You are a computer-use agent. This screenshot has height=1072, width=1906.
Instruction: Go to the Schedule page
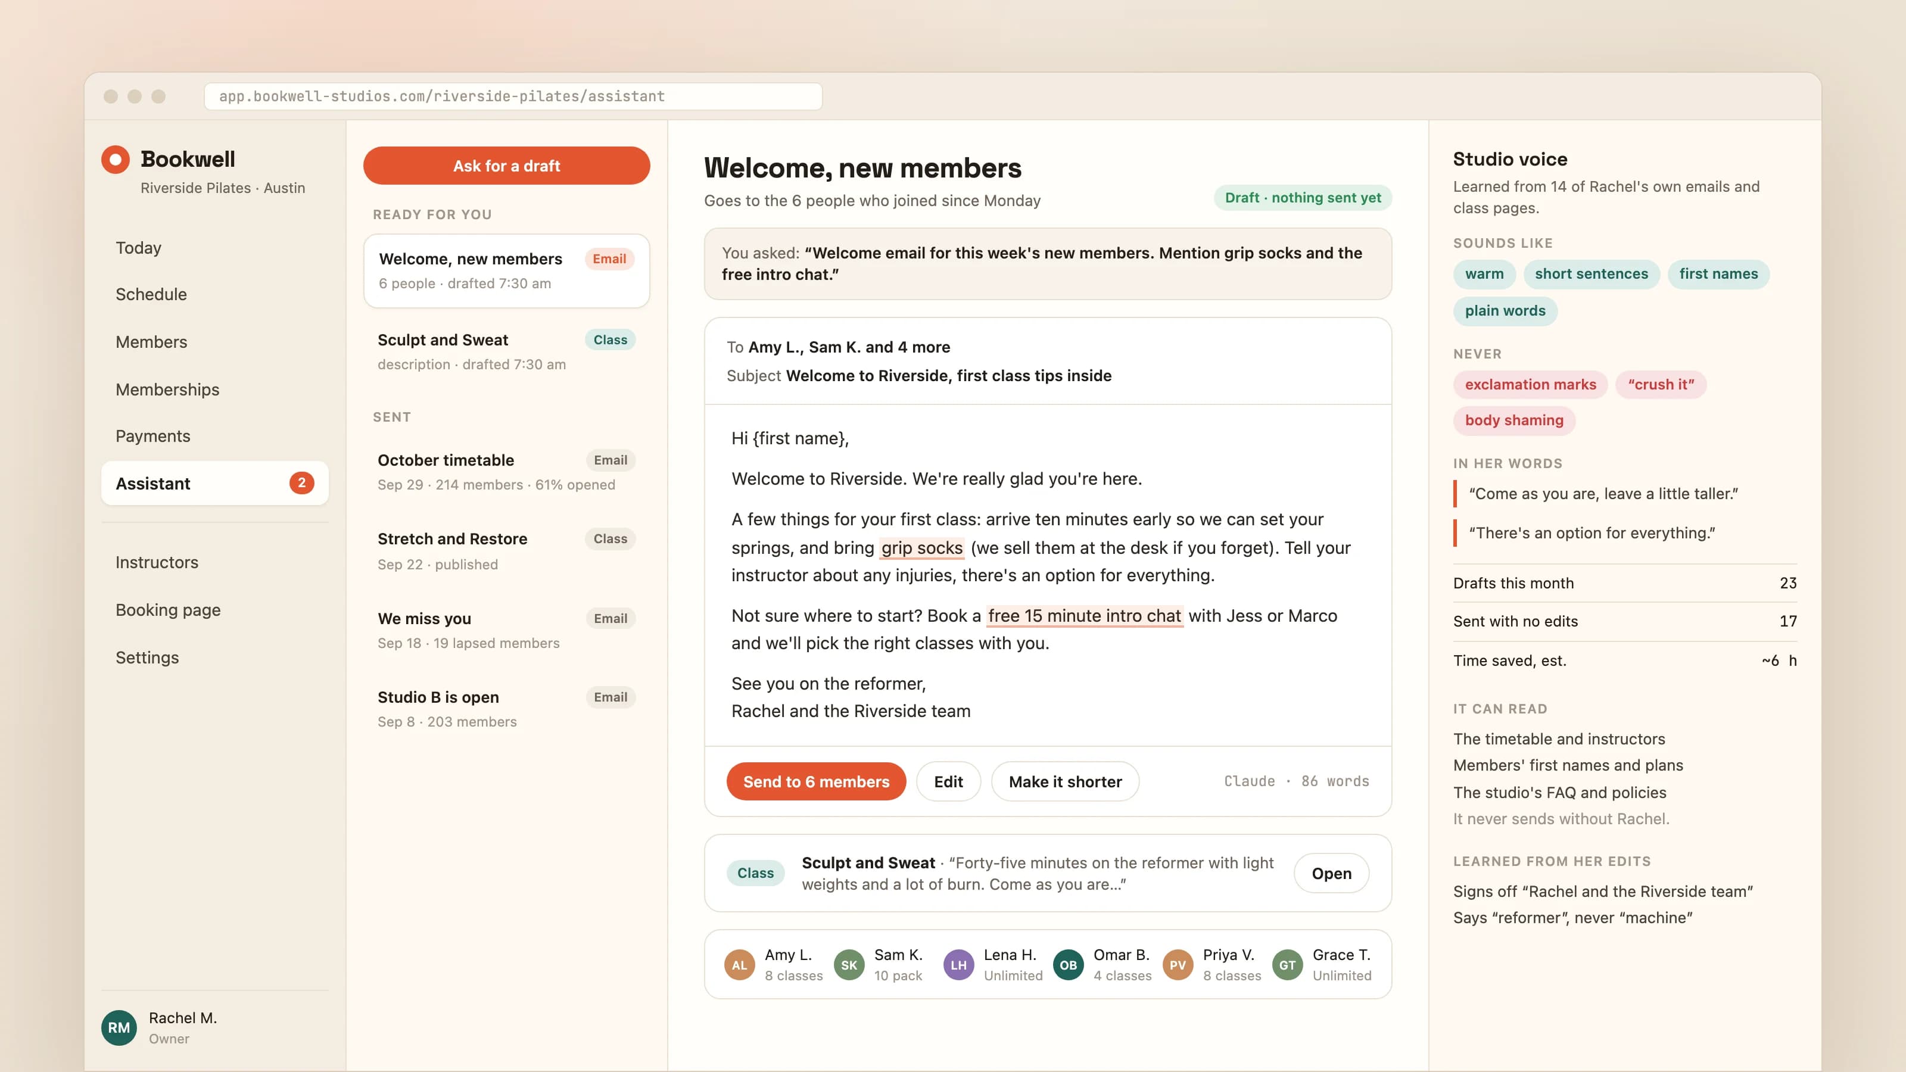tap(214, 294)
